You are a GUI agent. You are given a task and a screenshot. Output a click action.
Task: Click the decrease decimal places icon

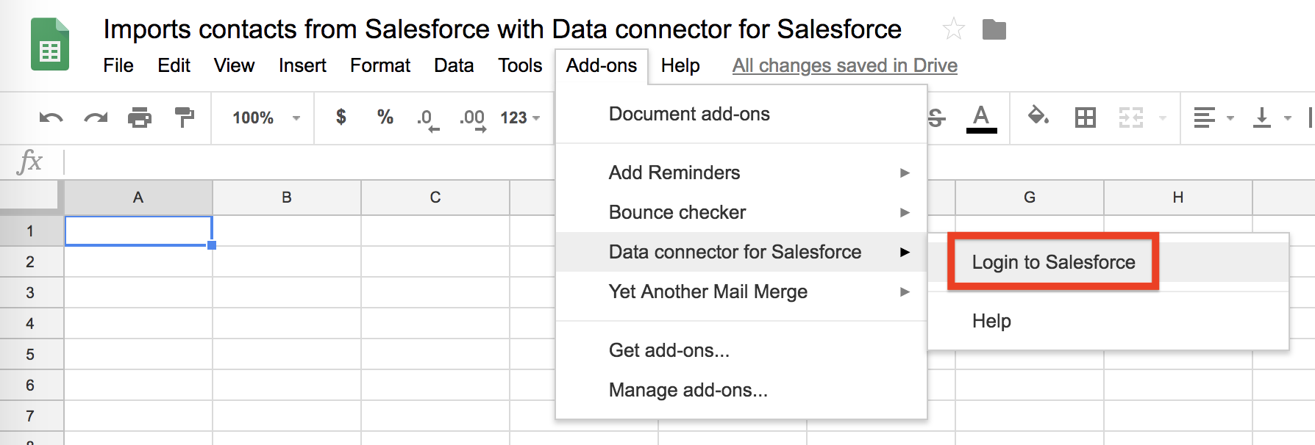[428, 119]
